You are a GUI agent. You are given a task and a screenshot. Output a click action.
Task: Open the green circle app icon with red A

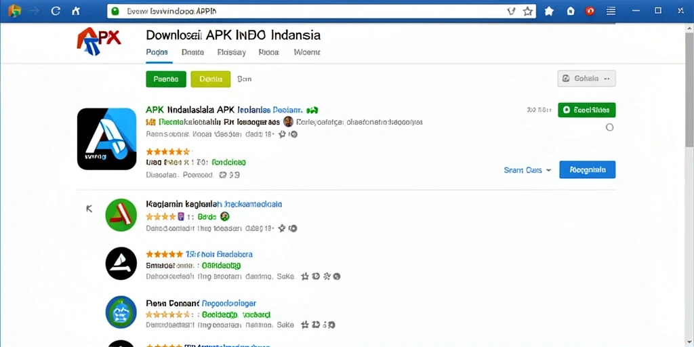pos(121,215)
